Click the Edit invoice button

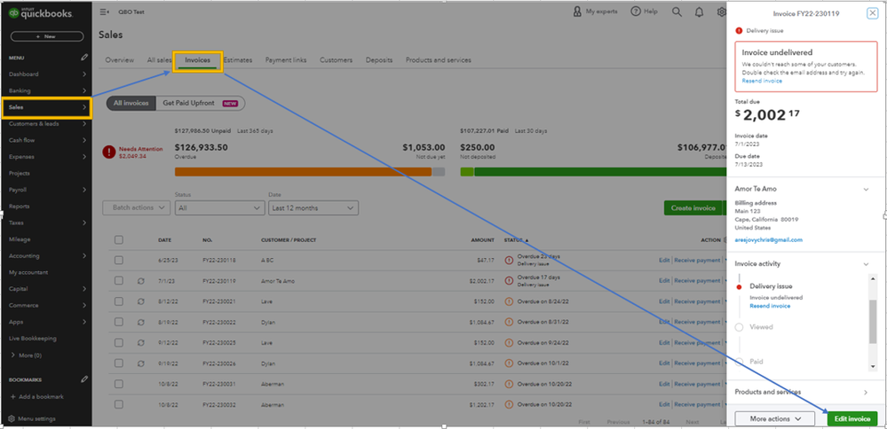(851, 419)
